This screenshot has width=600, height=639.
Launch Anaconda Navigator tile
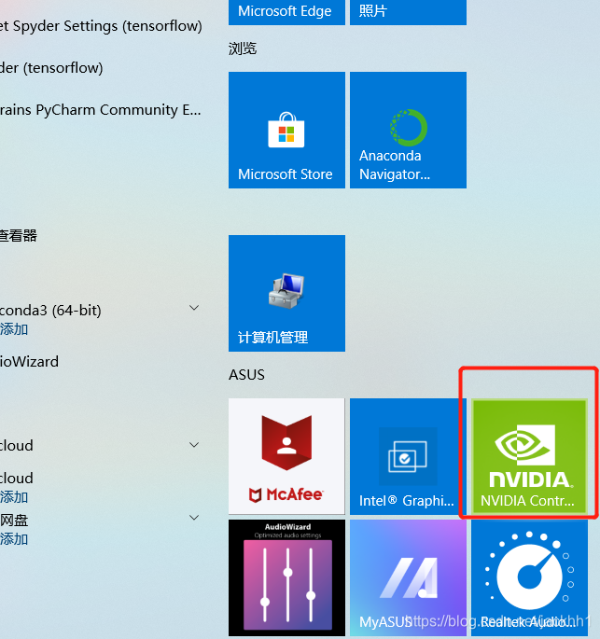point(408,130)
